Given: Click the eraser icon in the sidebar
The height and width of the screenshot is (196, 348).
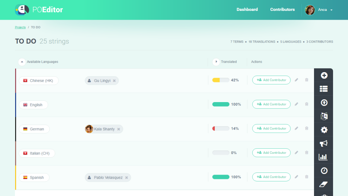Looking at the screenshot, I should tap(323, 184).
